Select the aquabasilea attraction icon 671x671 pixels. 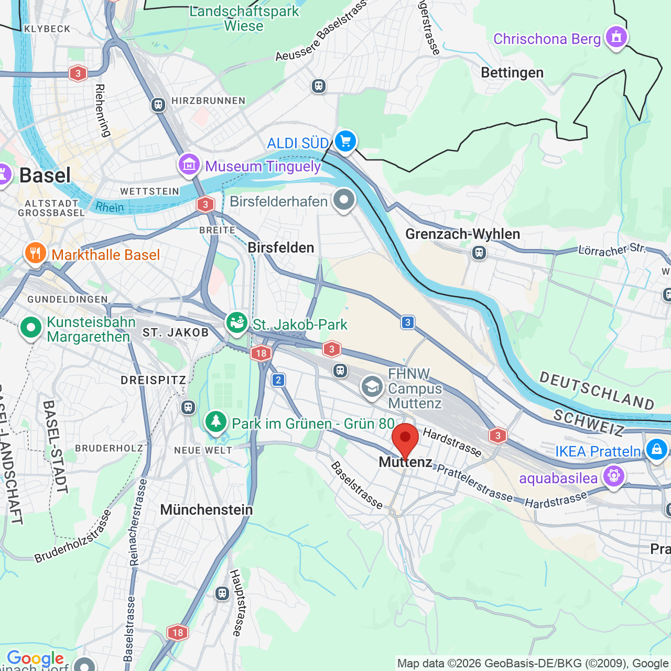[613, 477]
